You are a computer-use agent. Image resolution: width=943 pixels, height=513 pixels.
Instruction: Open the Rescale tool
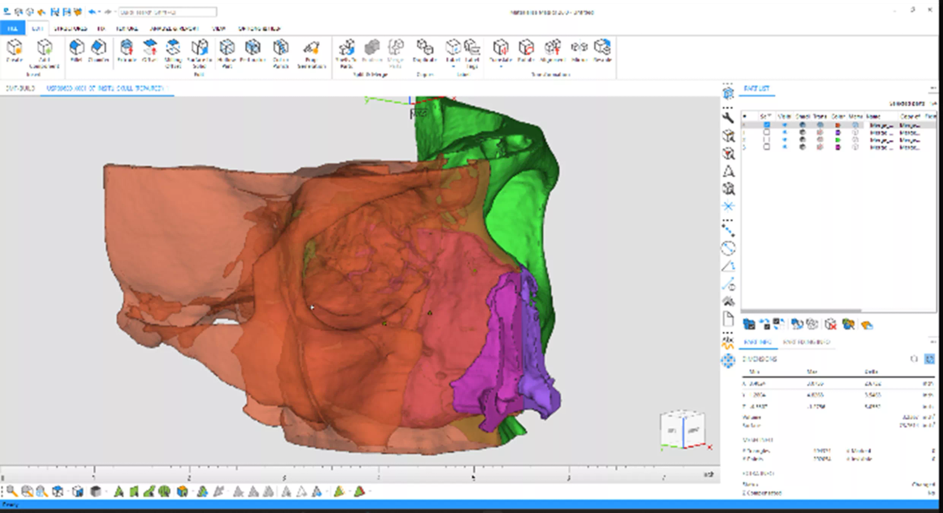pos(602,51)
